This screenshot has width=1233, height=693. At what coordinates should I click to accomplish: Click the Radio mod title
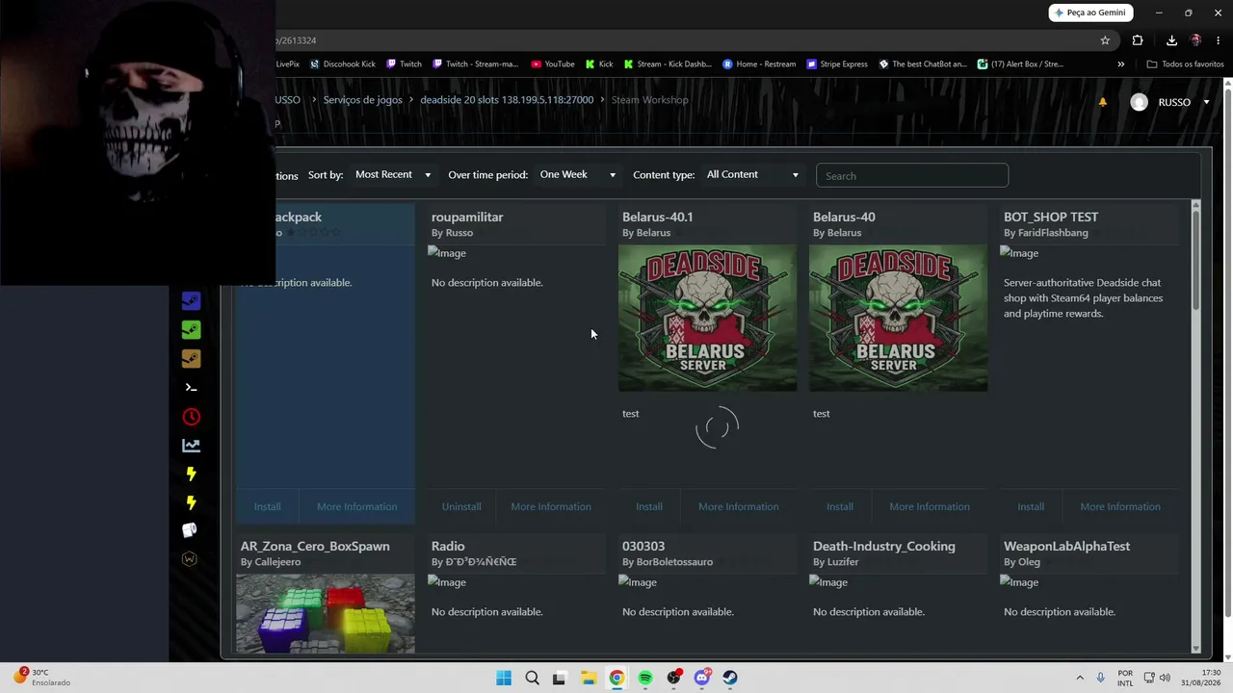point(448,547)
